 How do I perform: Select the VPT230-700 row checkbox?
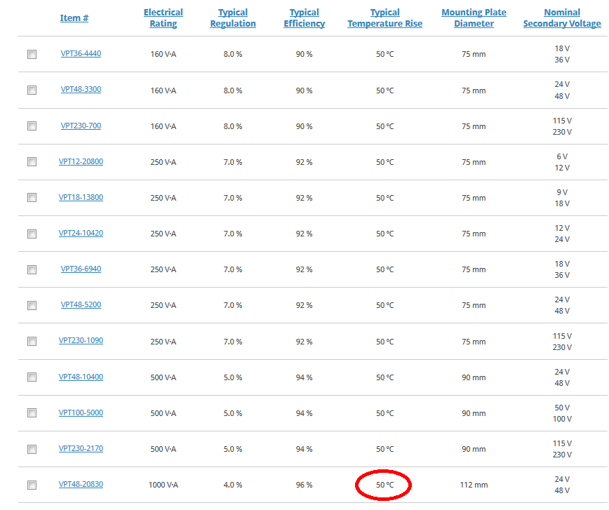(32, 126)
